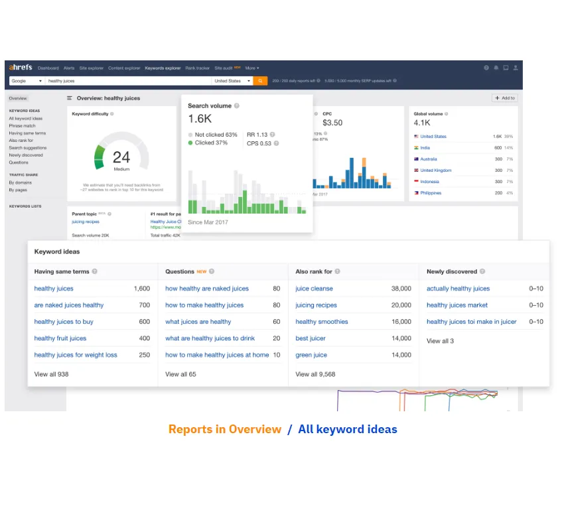Click info icon next to Questions heading
This screenshot has width=562, height=532.
pos(212,271)
